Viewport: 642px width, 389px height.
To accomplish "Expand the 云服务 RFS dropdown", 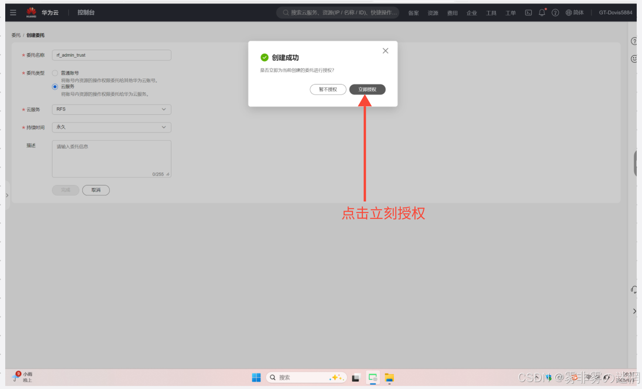I will pyautogui.click(x=111, y=109).
